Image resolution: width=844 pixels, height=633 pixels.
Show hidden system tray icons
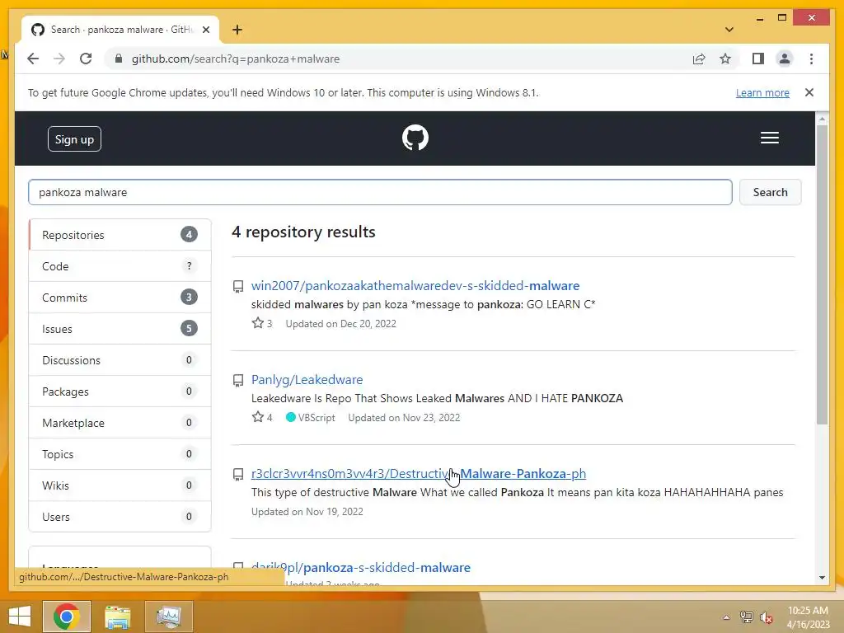tap(726, 617)
